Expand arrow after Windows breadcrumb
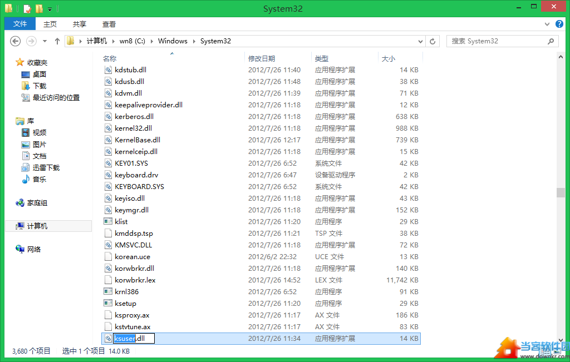This screenshot has width=570, height=362. point(194,41)
